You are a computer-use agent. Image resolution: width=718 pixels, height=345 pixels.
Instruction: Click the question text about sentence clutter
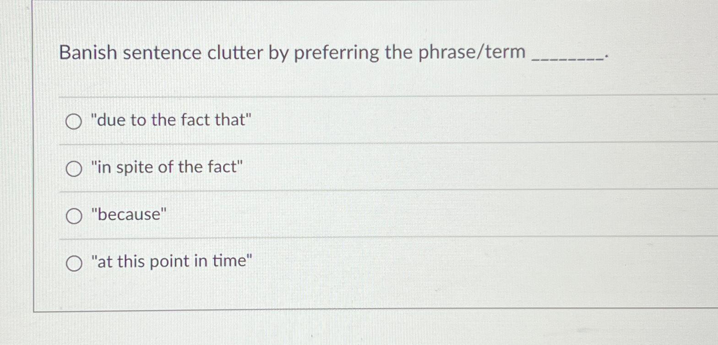point(293,52)
